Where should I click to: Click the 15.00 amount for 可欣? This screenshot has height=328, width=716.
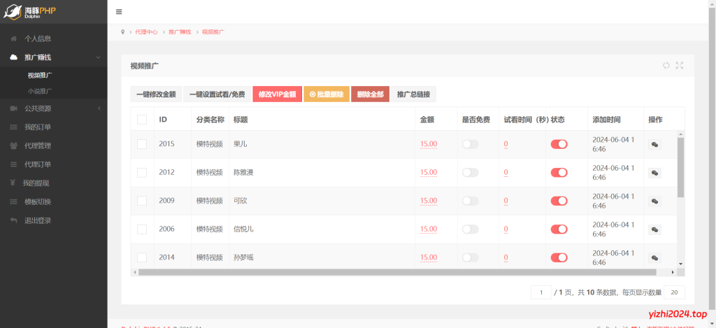[x=429, y=201]
